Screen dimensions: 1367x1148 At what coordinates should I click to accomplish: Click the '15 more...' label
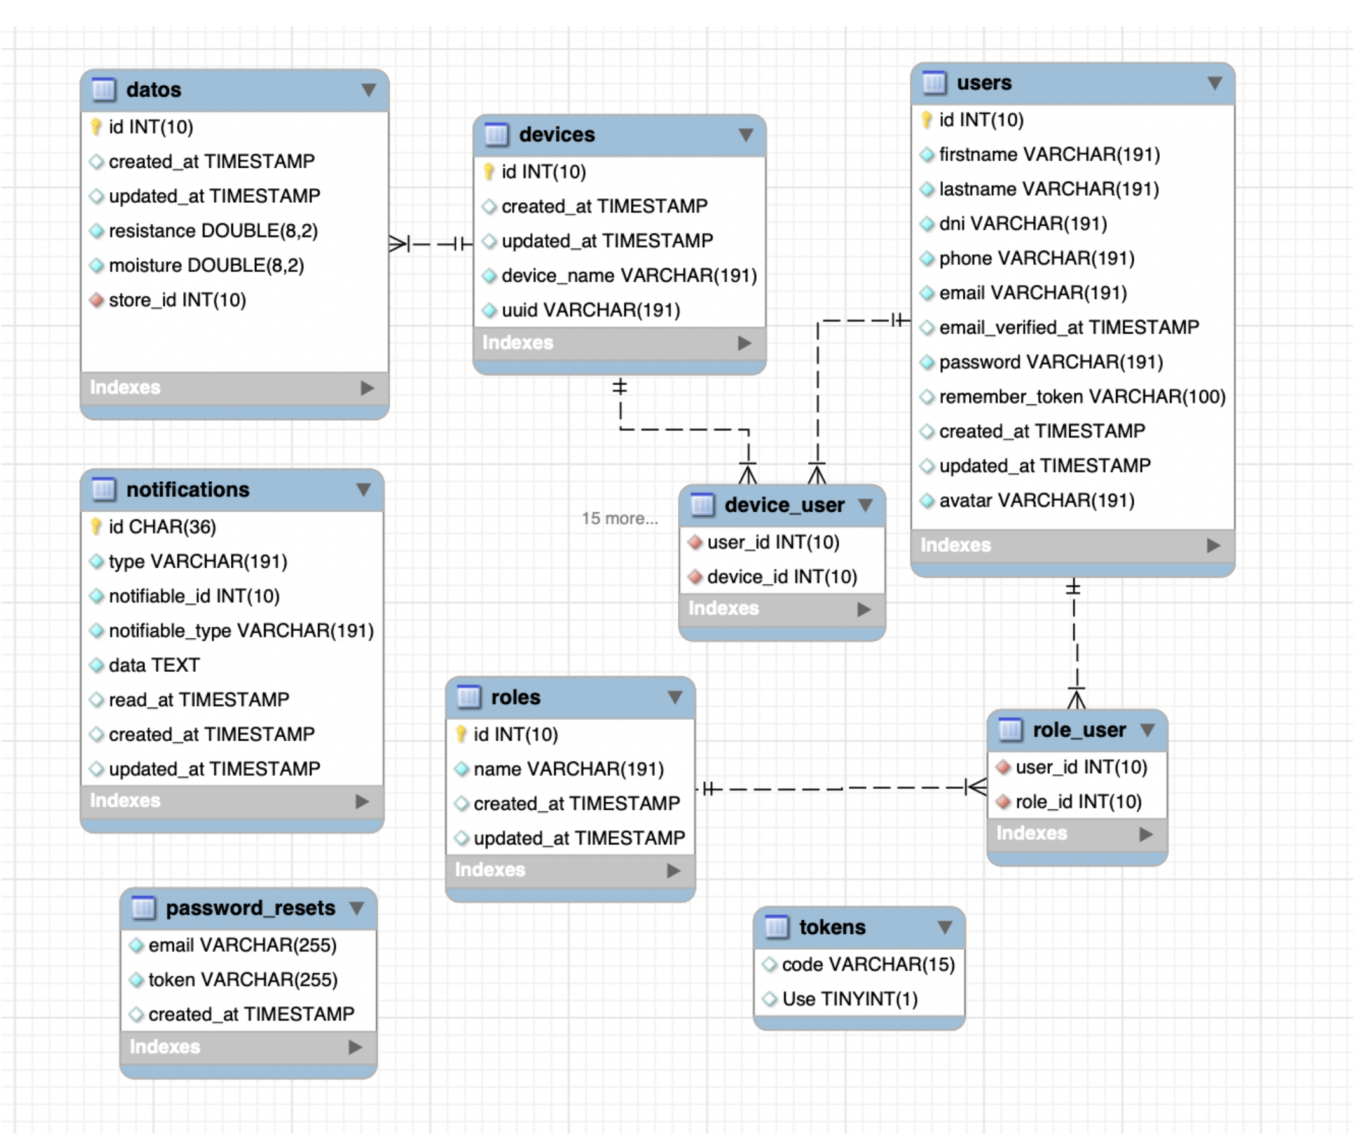(620, 519)
